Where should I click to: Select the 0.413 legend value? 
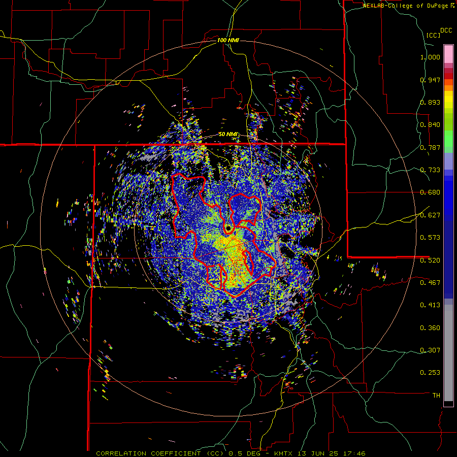click(x=430, y=305)
